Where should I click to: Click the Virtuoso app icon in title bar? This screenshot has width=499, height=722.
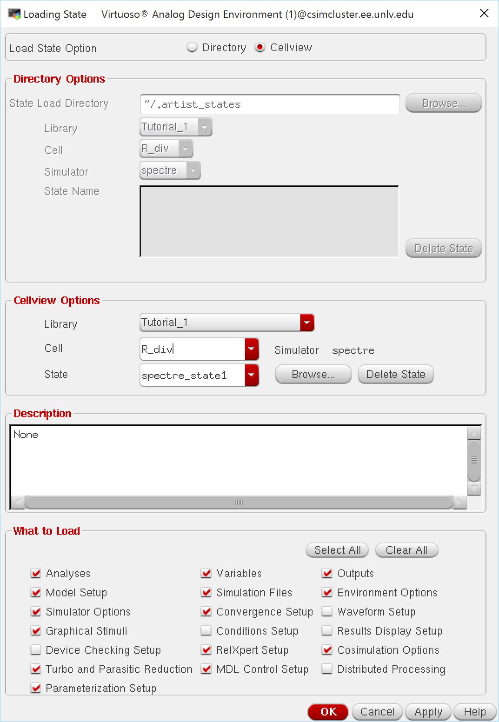point(14,14)
